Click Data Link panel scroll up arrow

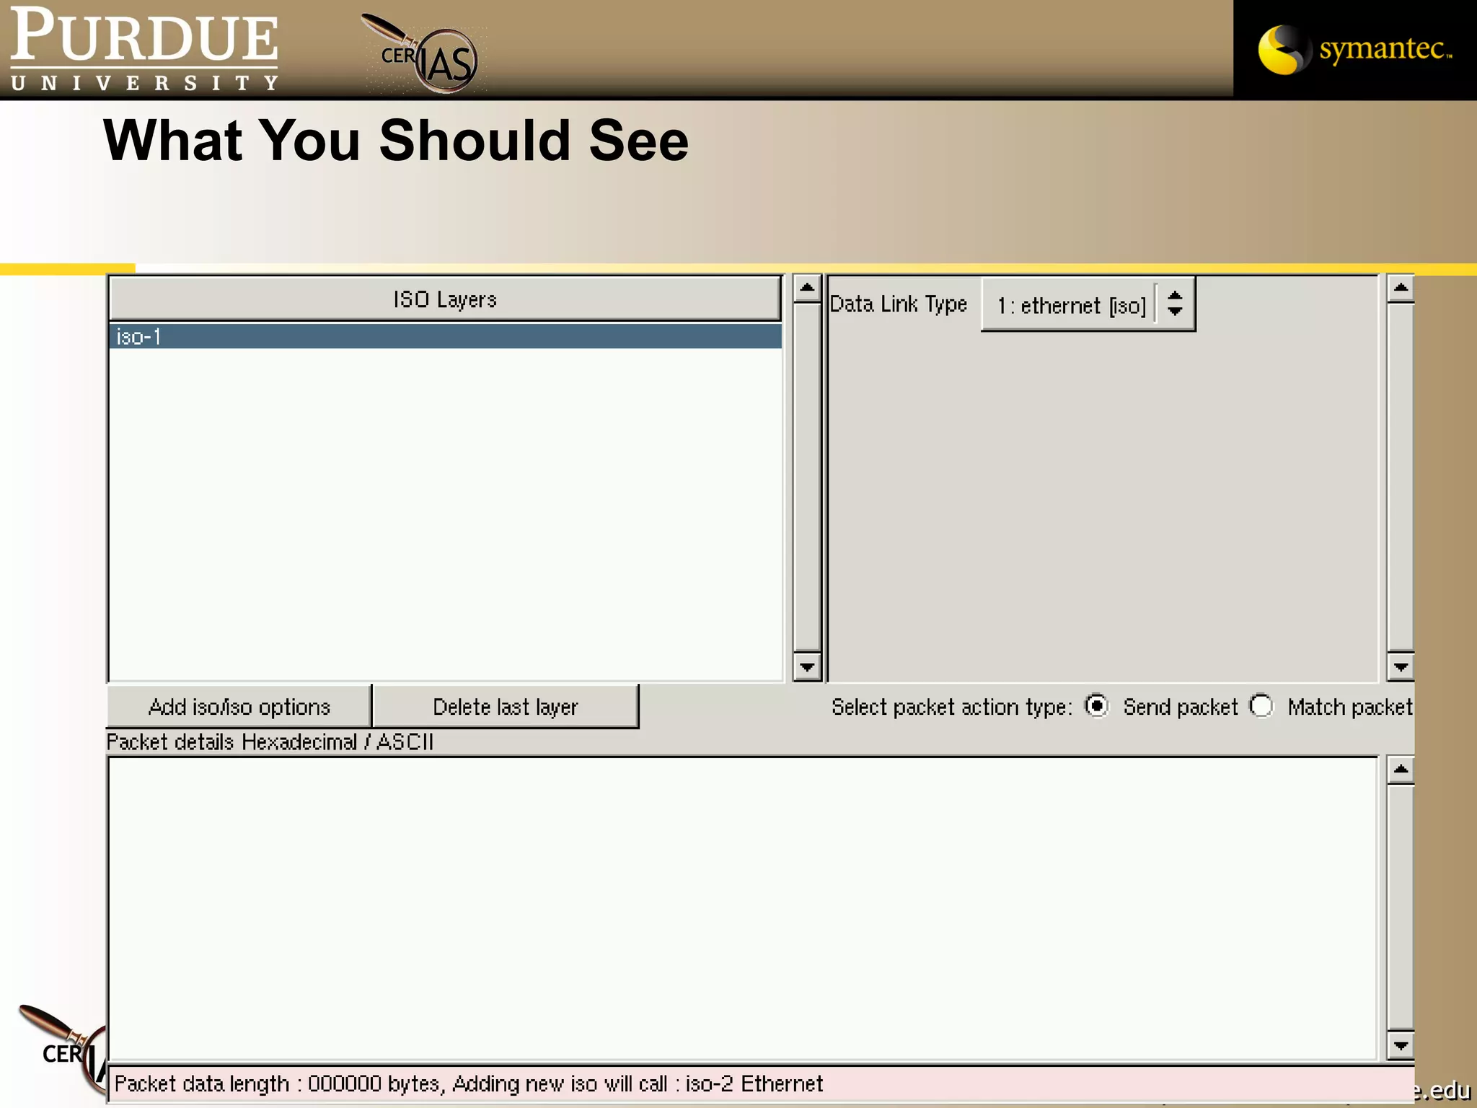point(1401,289)
